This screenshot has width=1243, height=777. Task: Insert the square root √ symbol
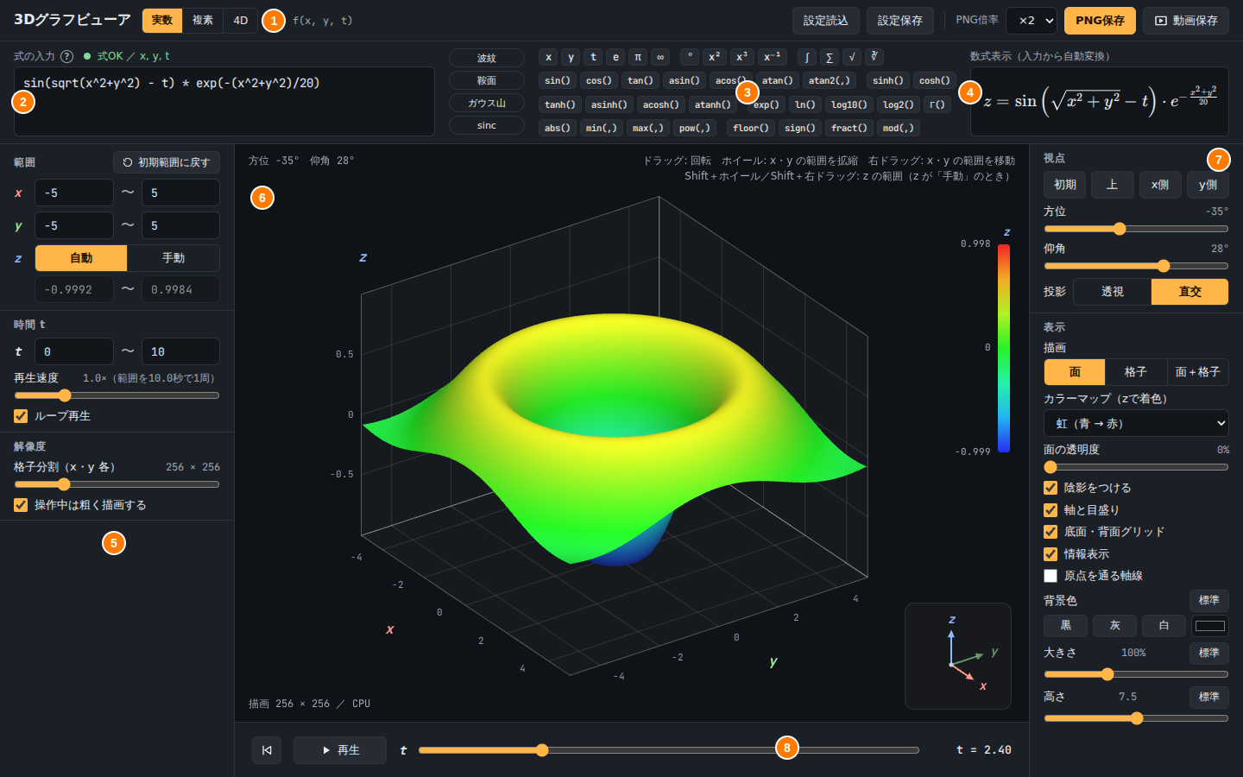852,57
